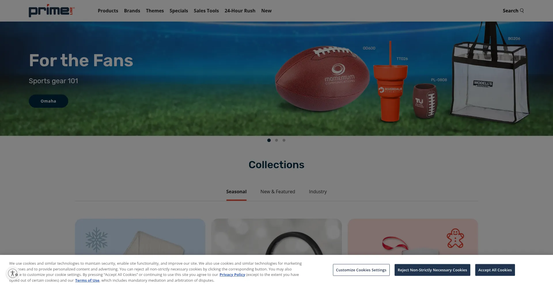Open the Privacy Policy link

point(232,274)
